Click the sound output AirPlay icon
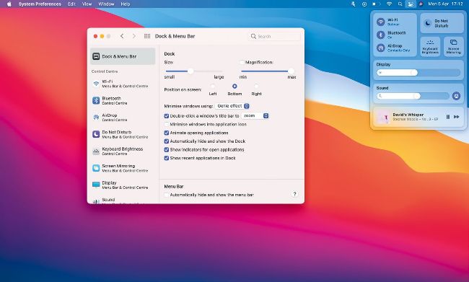Screen dimensions: 469x282 pos(456,96)
